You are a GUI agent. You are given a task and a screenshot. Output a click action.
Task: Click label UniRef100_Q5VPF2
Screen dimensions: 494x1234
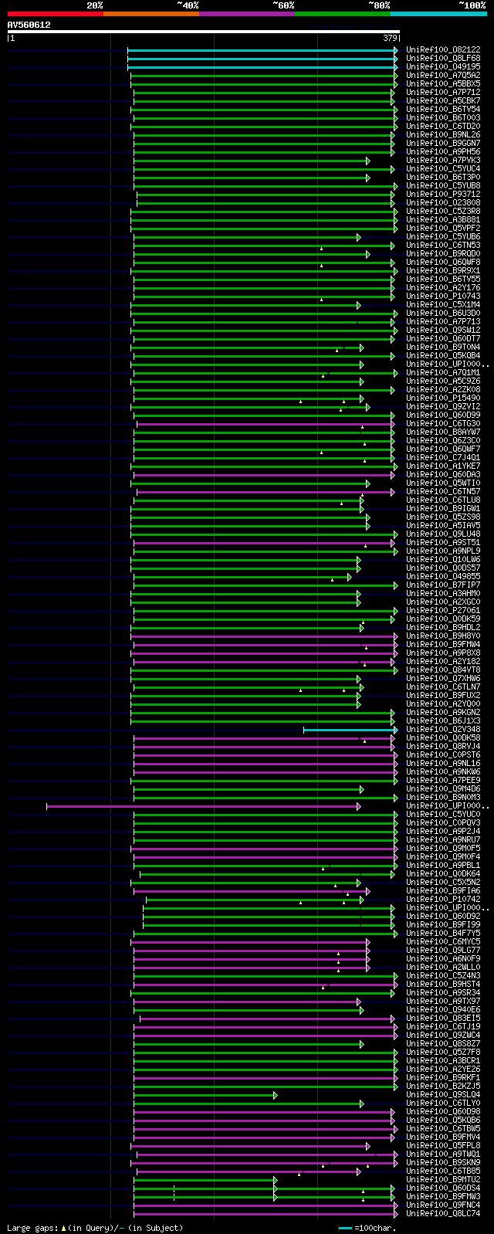click(x=443, y=228)
